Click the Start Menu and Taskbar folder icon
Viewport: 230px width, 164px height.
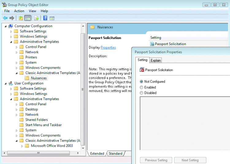[x=21, y=125]
